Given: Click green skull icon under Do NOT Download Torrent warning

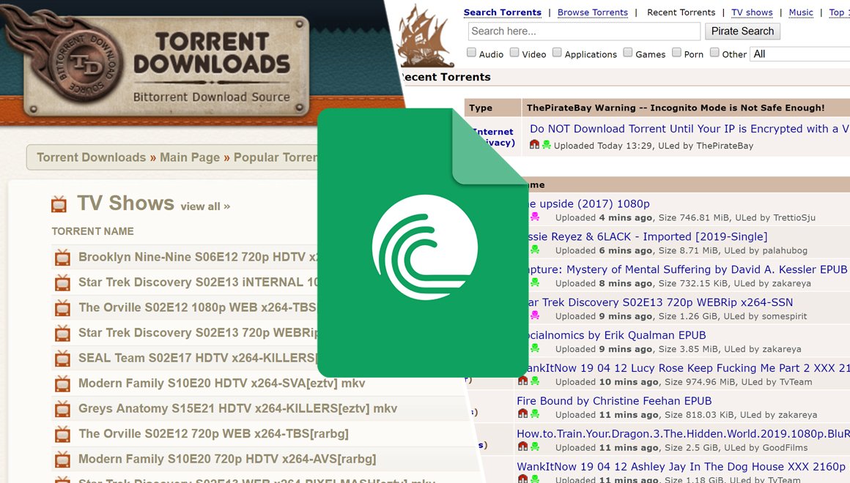Looking at the screenshot, I should coord(547,145).
